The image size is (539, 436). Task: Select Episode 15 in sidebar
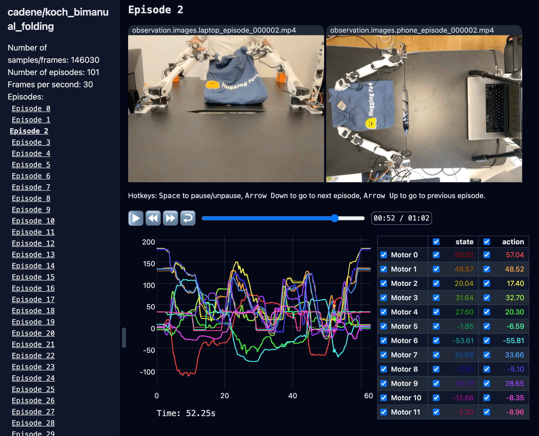coord(33,277)
